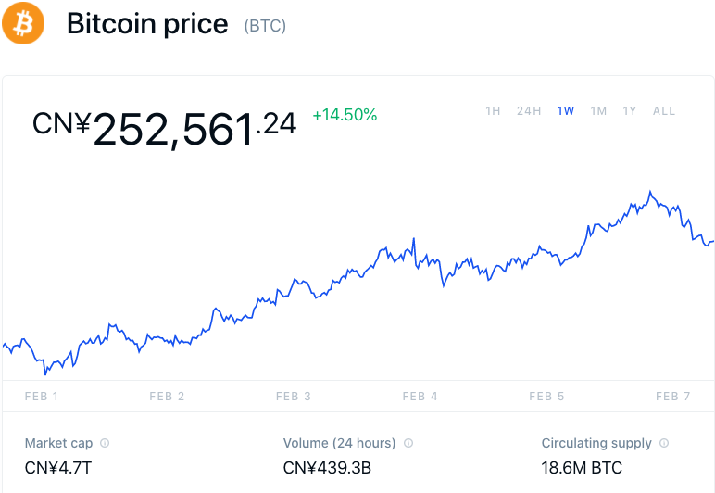Change the chart to 1M view
Screen dimensions: 715x493
point(598,111)
